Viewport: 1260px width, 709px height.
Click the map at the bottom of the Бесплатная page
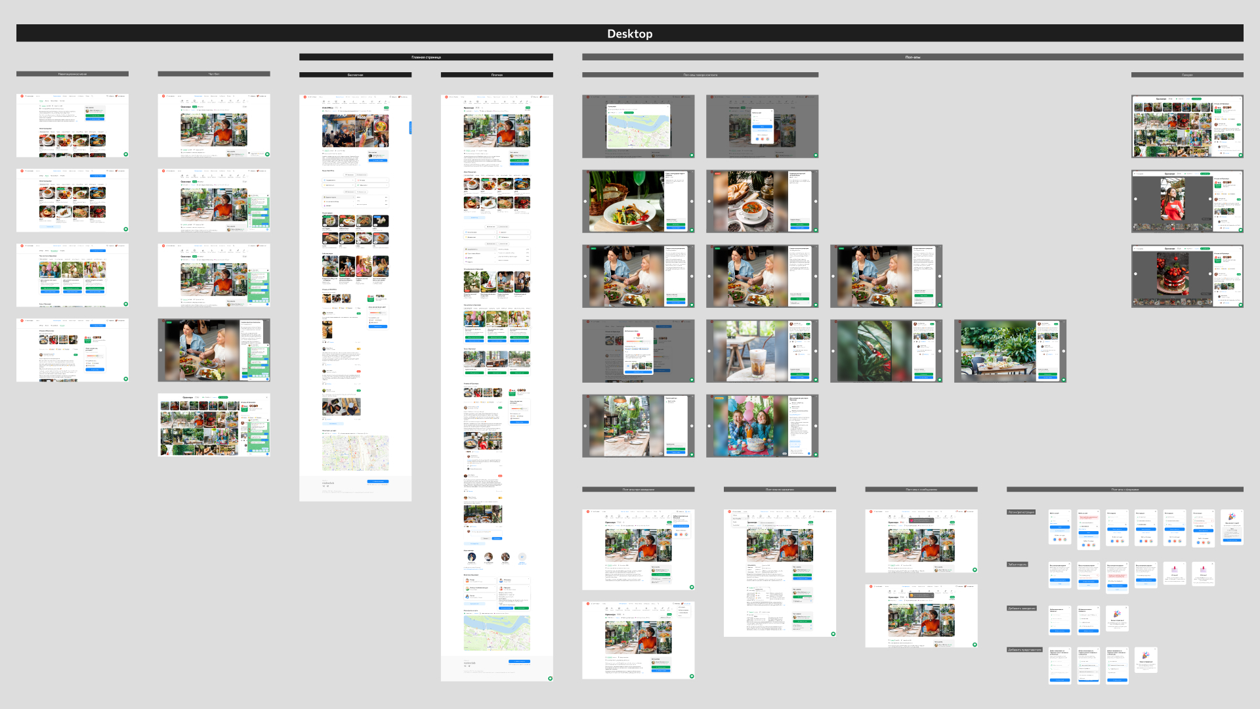[x=355, y=452]
